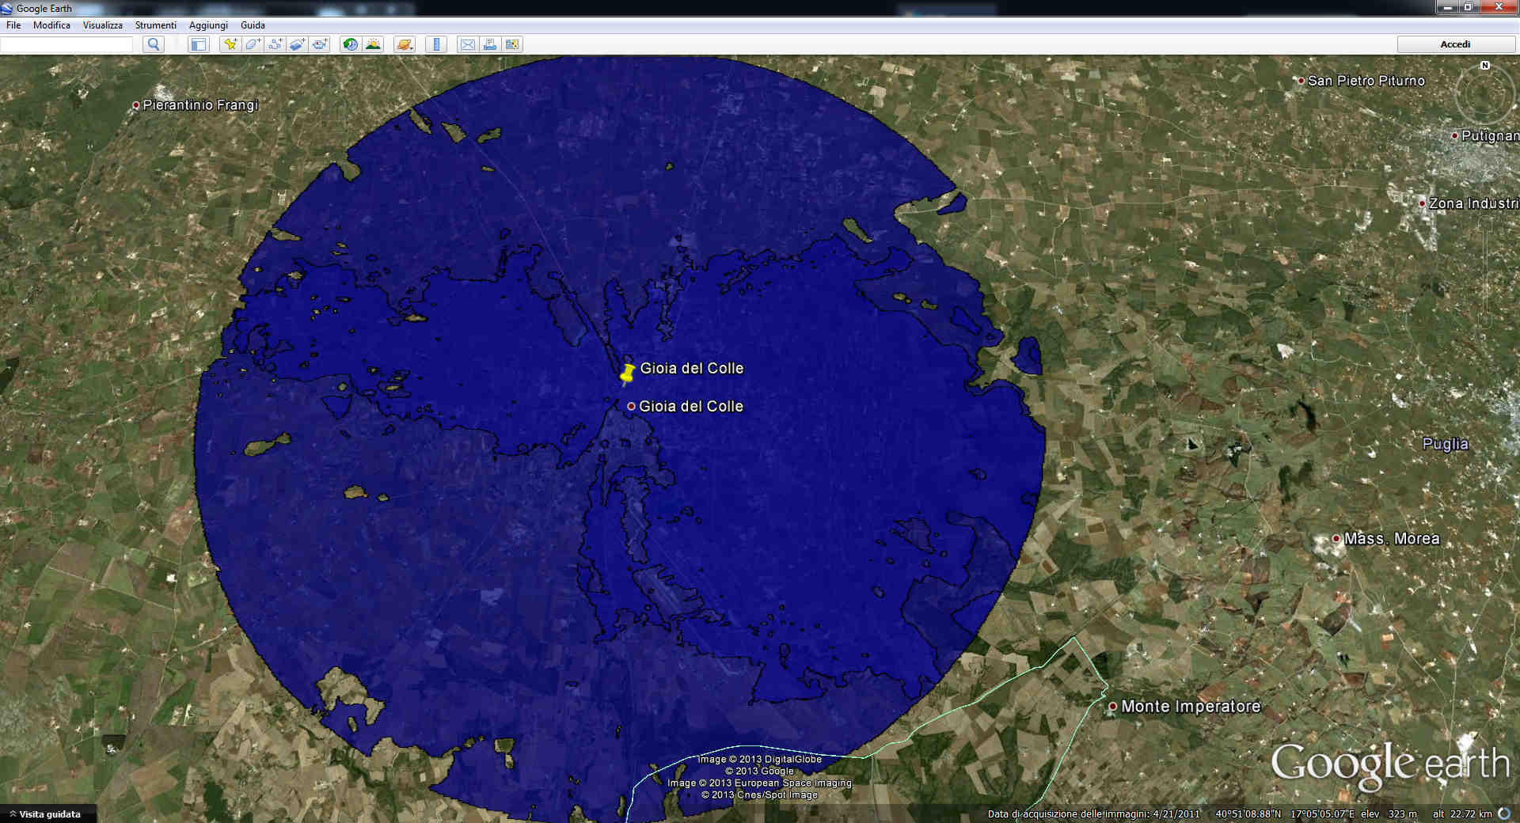
Task: Add an image overlay icon
Action: point(297,44)
